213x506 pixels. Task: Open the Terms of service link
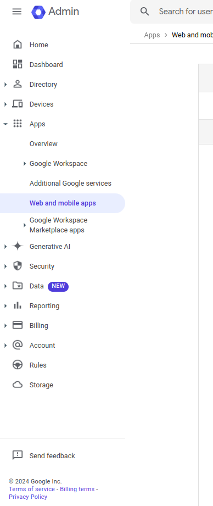point(32,489)
